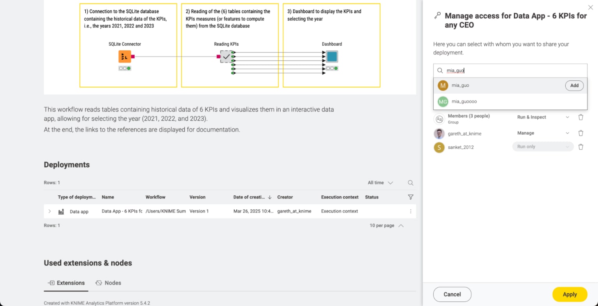Click the Version column header
This screenshot has height=306, width=598.
pos(197,197)
